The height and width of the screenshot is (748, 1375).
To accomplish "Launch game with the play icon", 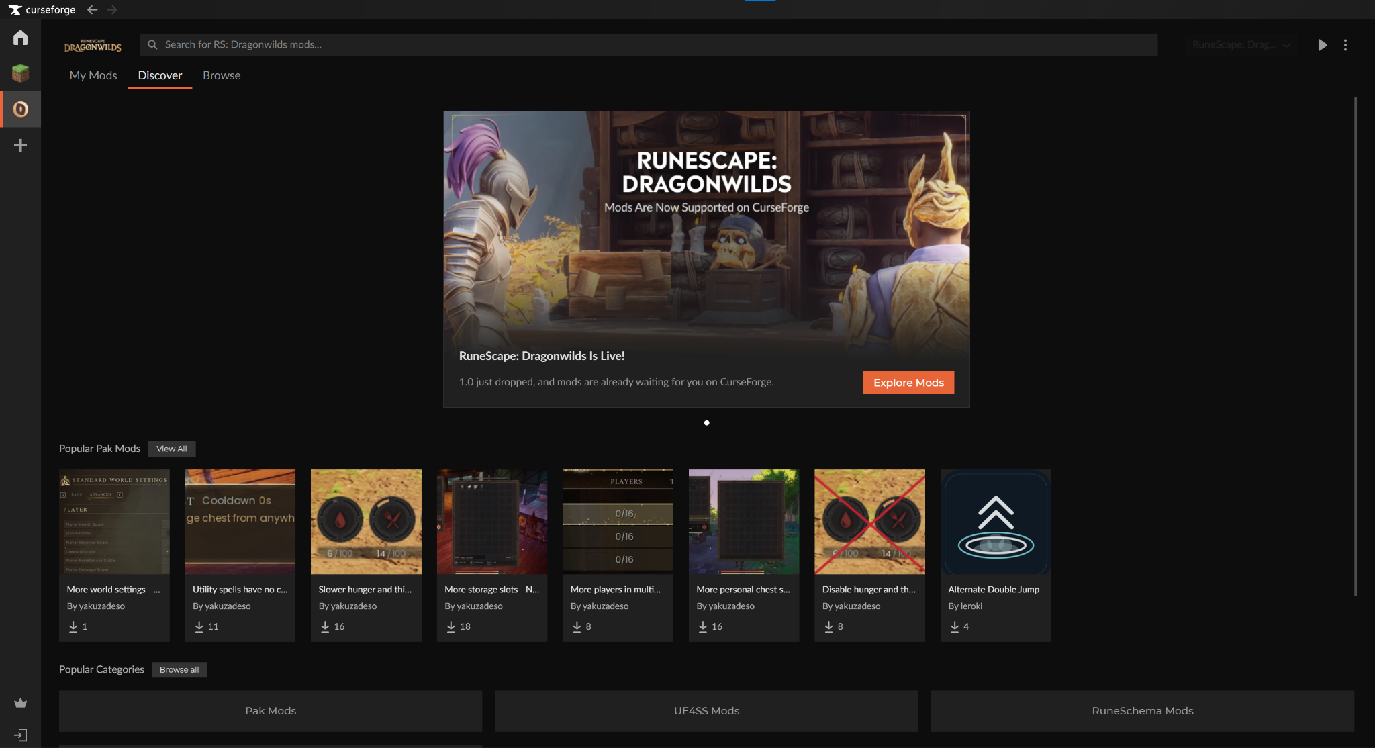I will (x=1322, y=45).
